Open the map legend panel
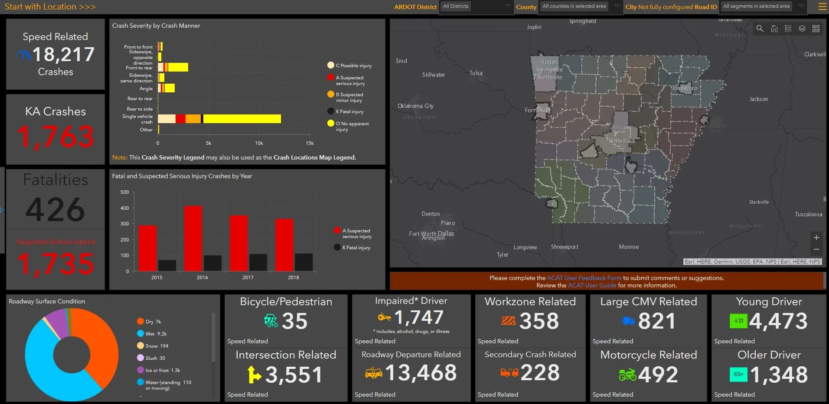The height and width of the screenshot is (404, 829). tap(788, 29)
